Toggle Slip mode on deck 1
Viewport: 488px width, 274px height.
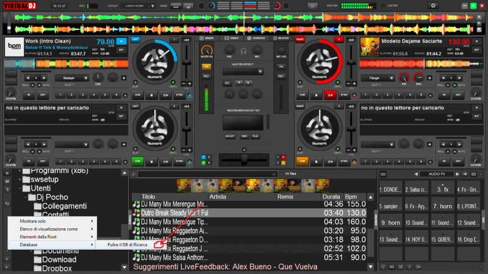(135, 83)
